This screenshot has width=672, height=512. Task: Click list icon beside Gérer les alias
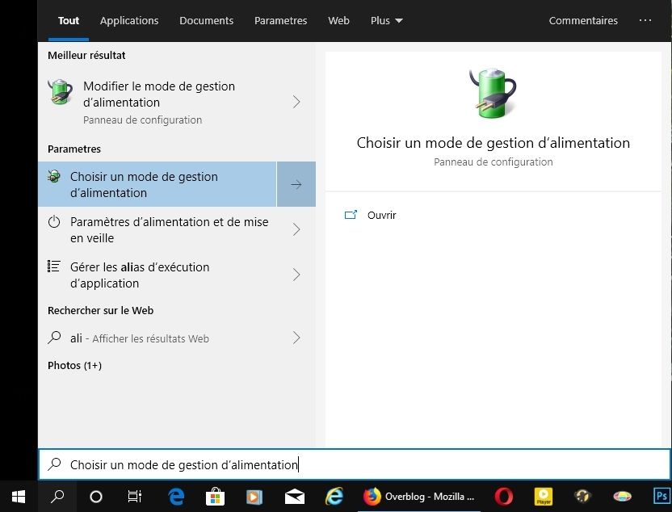pos(54,266)
